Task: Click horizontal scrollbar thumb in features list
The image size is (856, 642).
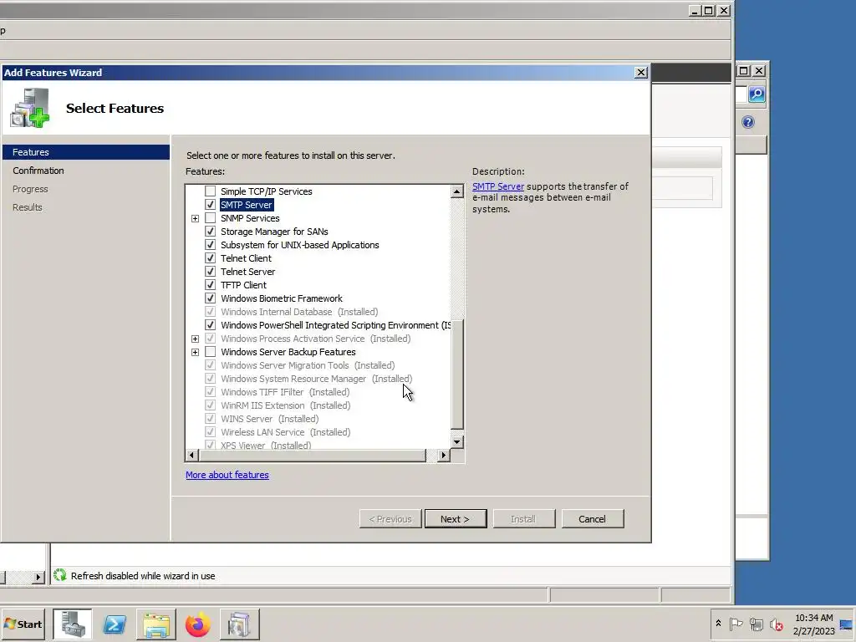Action: point(312,456)
